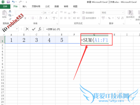
Task: Open the 对齐方式 group dialog launcher
Action: click(99, 24)
